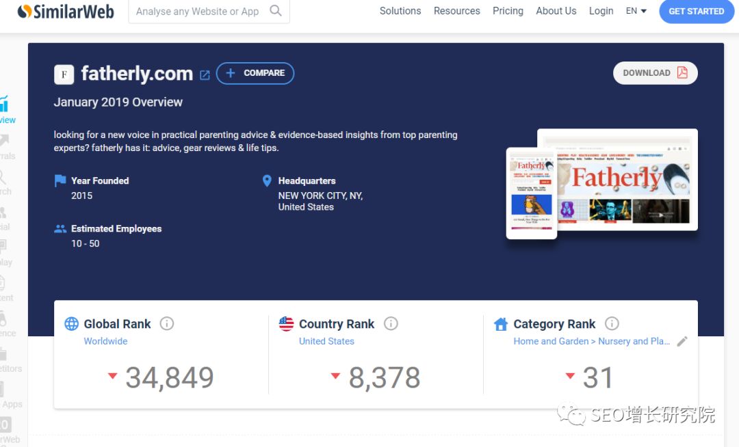Select the Content sidebar item

click(x=6, y=289)
